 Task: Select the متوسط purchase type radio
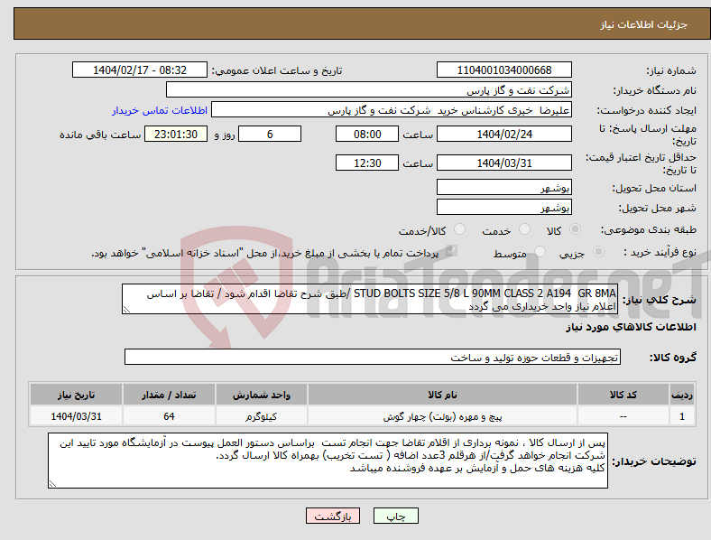coord(540,251)
